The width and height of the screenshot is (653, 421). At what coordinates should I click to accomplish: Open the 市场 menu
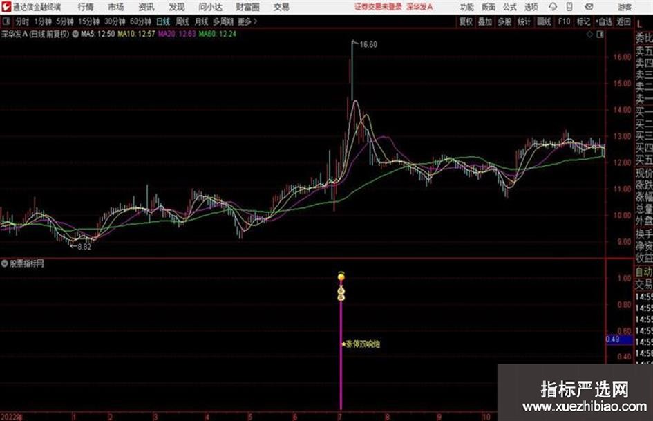[116, 7]
